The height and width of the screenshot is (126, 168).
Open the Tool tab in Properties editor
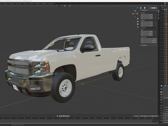[161, 89]
